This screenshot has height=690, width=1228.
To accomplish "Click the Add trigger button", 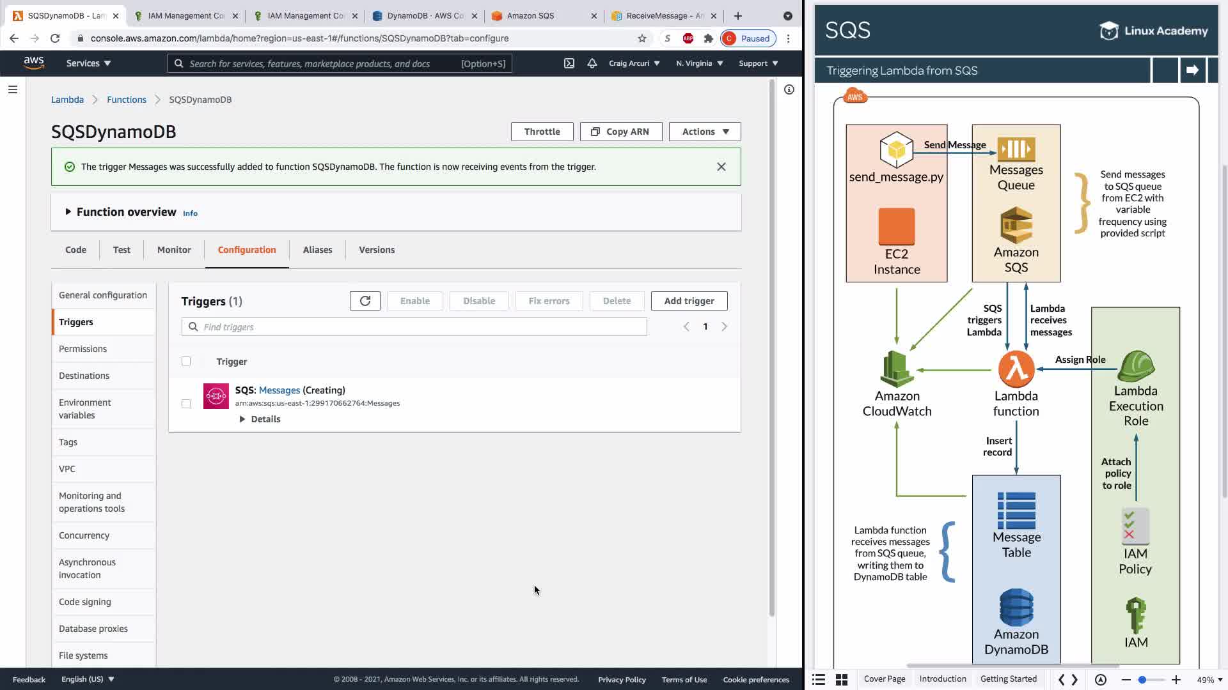I will 688,301.
